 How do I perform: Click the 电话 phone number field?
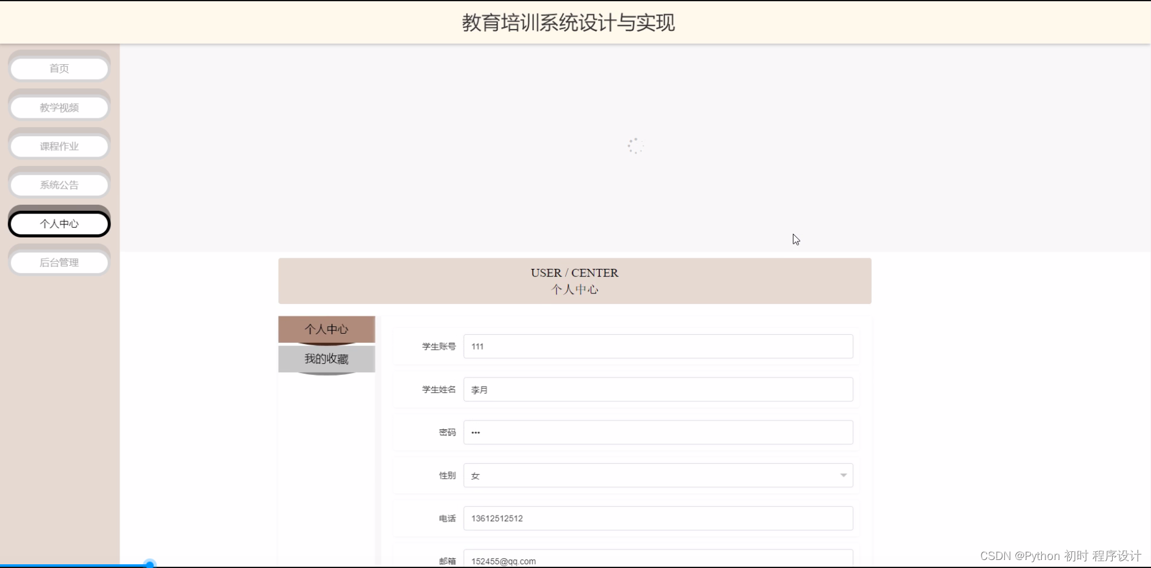click(x=657, y=518)
